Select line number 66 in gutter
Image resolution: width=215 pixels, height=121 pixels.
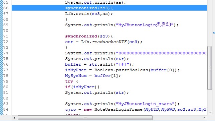click(6, 8)
